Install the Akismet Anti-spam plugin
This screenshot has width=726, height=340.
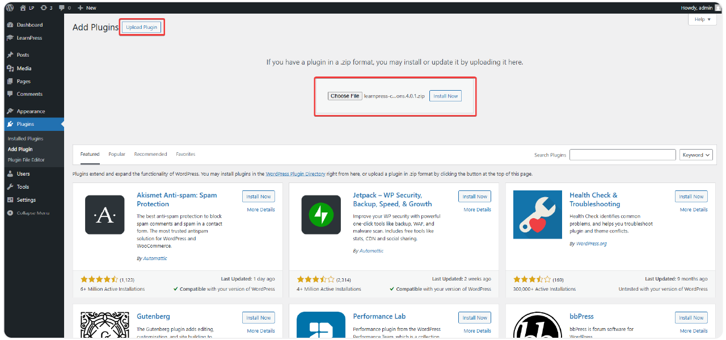click(259, 197)
